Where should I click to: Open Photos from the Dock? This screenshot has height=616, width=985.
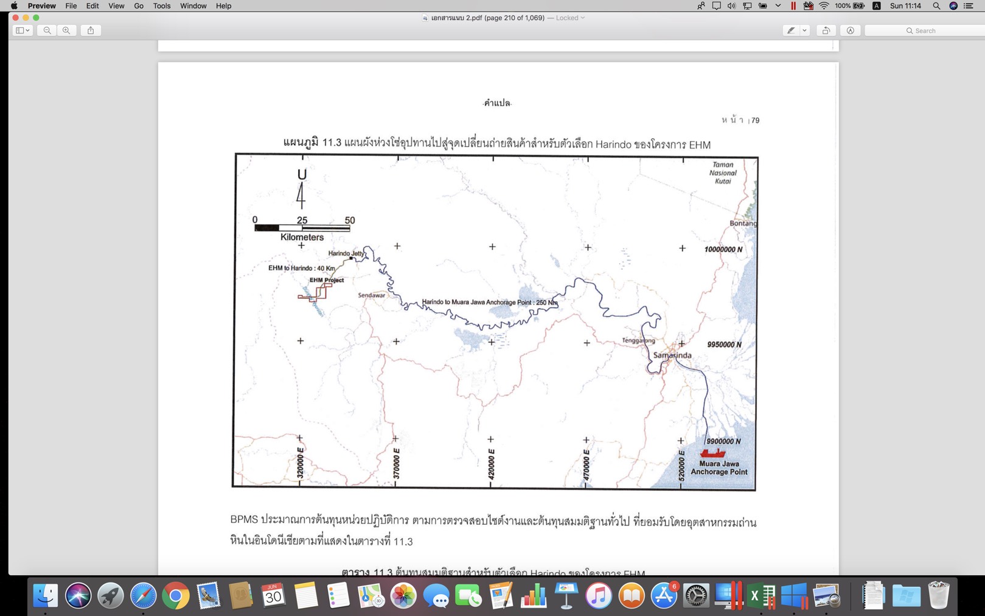[x=403, y=596]
